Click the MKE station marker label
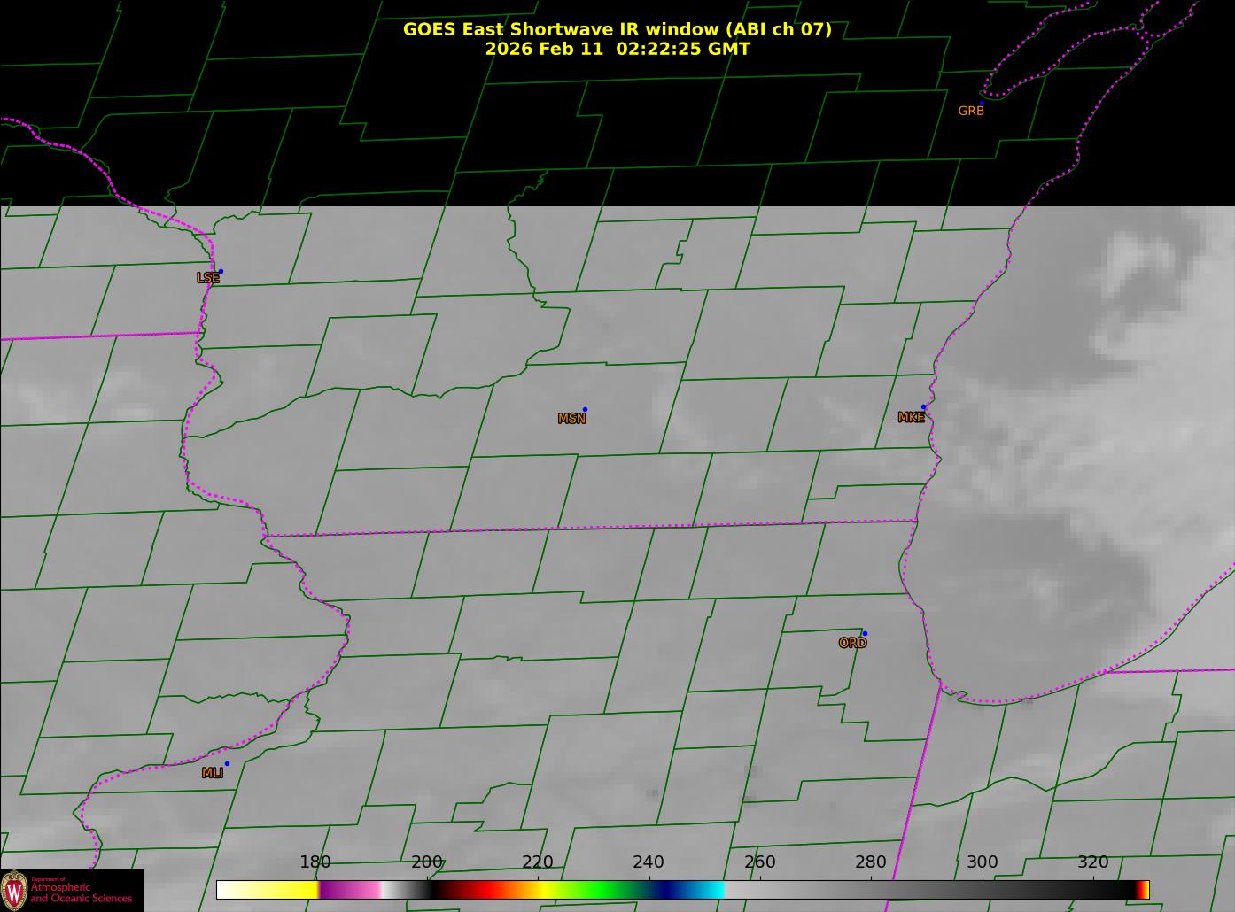 (x=911, y=417)
